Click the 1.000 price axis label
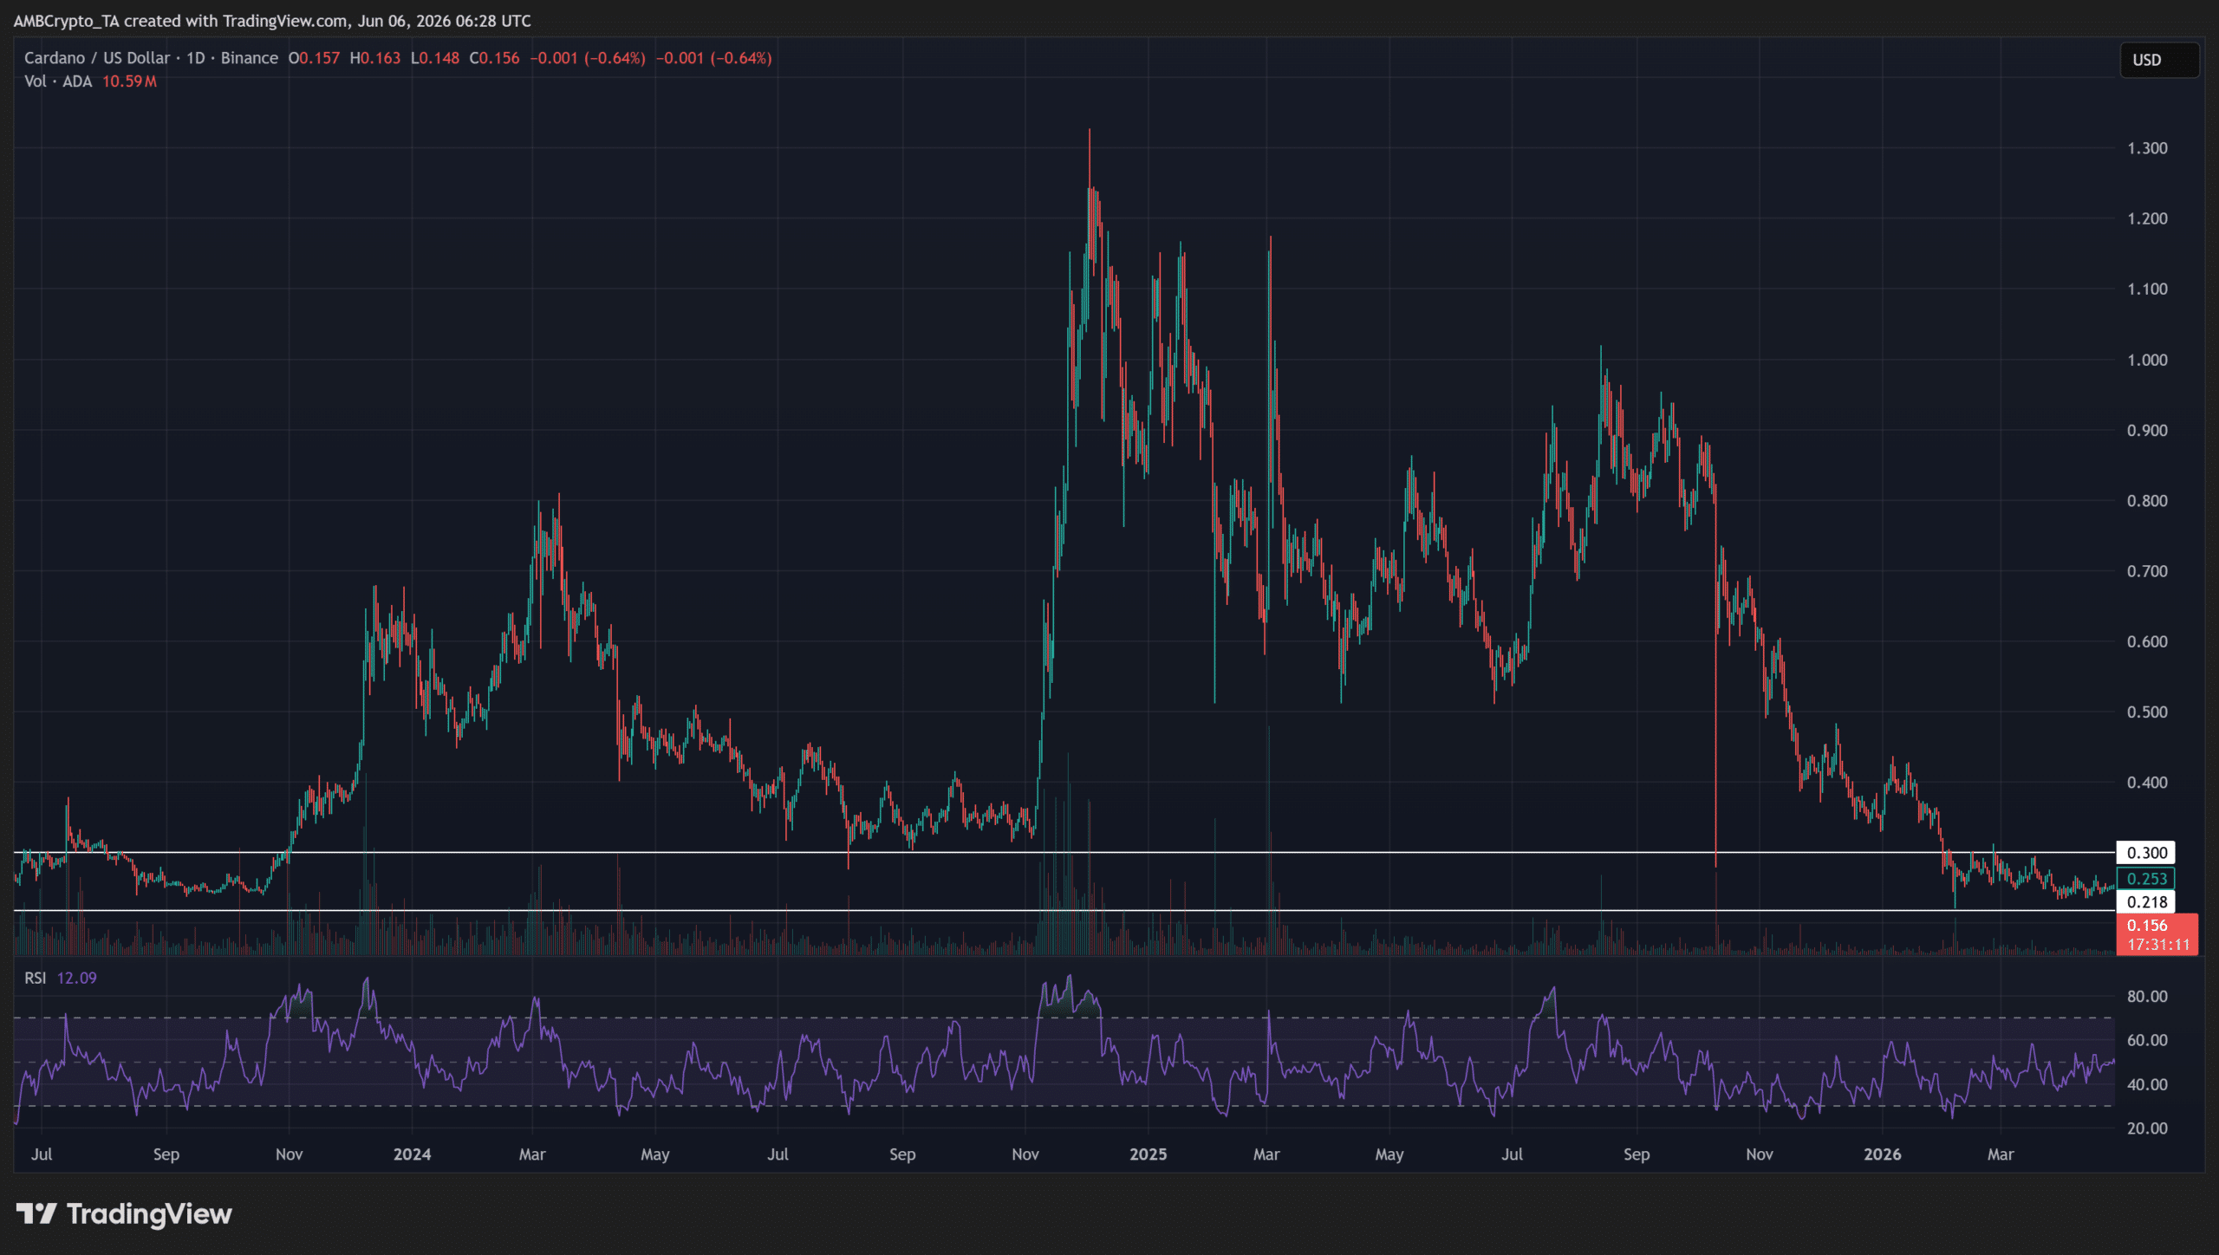Image resolution: width=2219 pixels, height=1255 pixels. 2147,360
